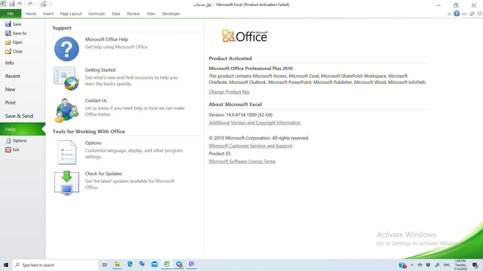Click the Redo arrow in the title bar
The width and height of the screenshot is (483, 271).
coord(30,4)
